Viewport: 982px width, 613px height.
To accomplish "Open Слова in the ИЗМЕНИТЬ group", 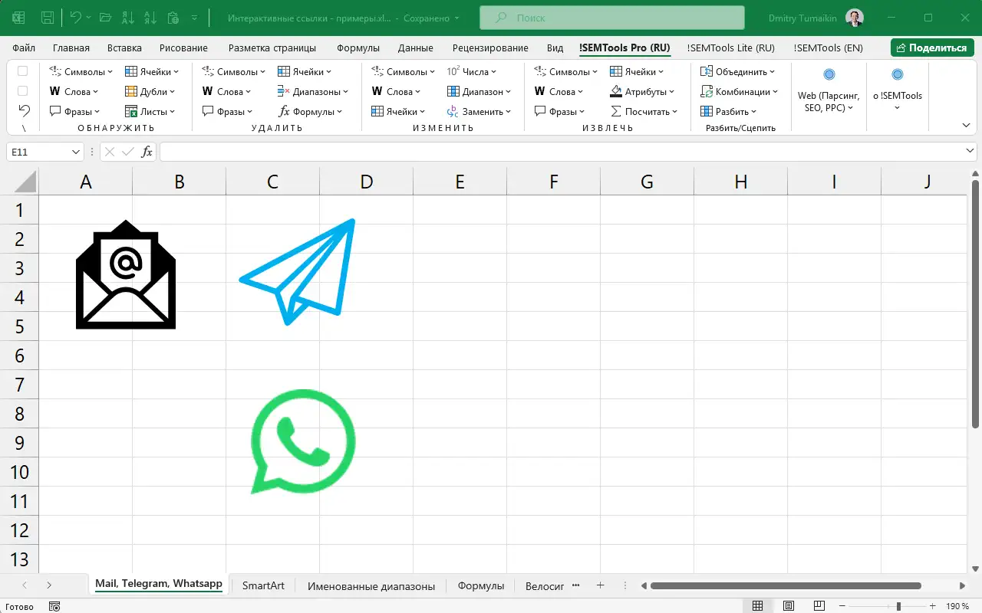I will pos(397,91).
